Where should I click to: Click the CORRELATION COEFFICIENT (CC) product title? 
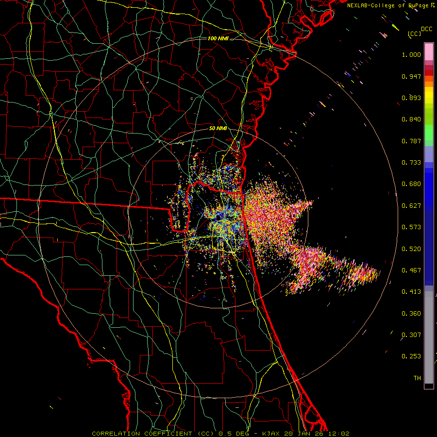(153, 434)
